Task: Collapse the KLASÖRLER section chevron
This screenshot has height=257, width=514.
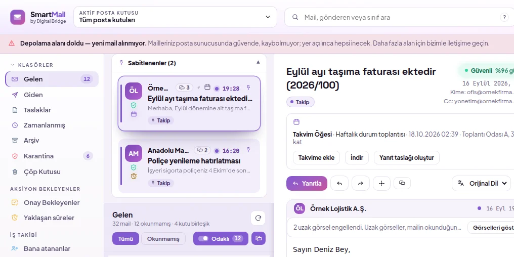Action: pyautogui.click(x=13, y=65)
